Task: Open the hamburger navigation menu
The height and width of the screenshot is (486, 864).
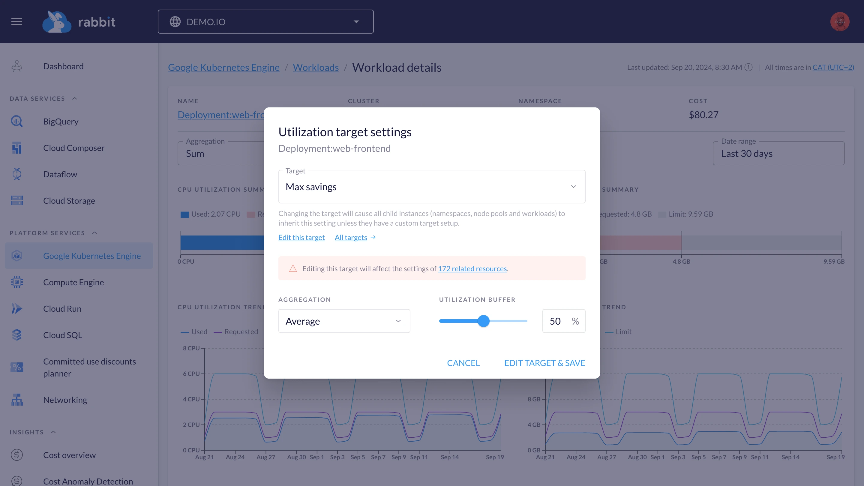Action: [16, 22]
